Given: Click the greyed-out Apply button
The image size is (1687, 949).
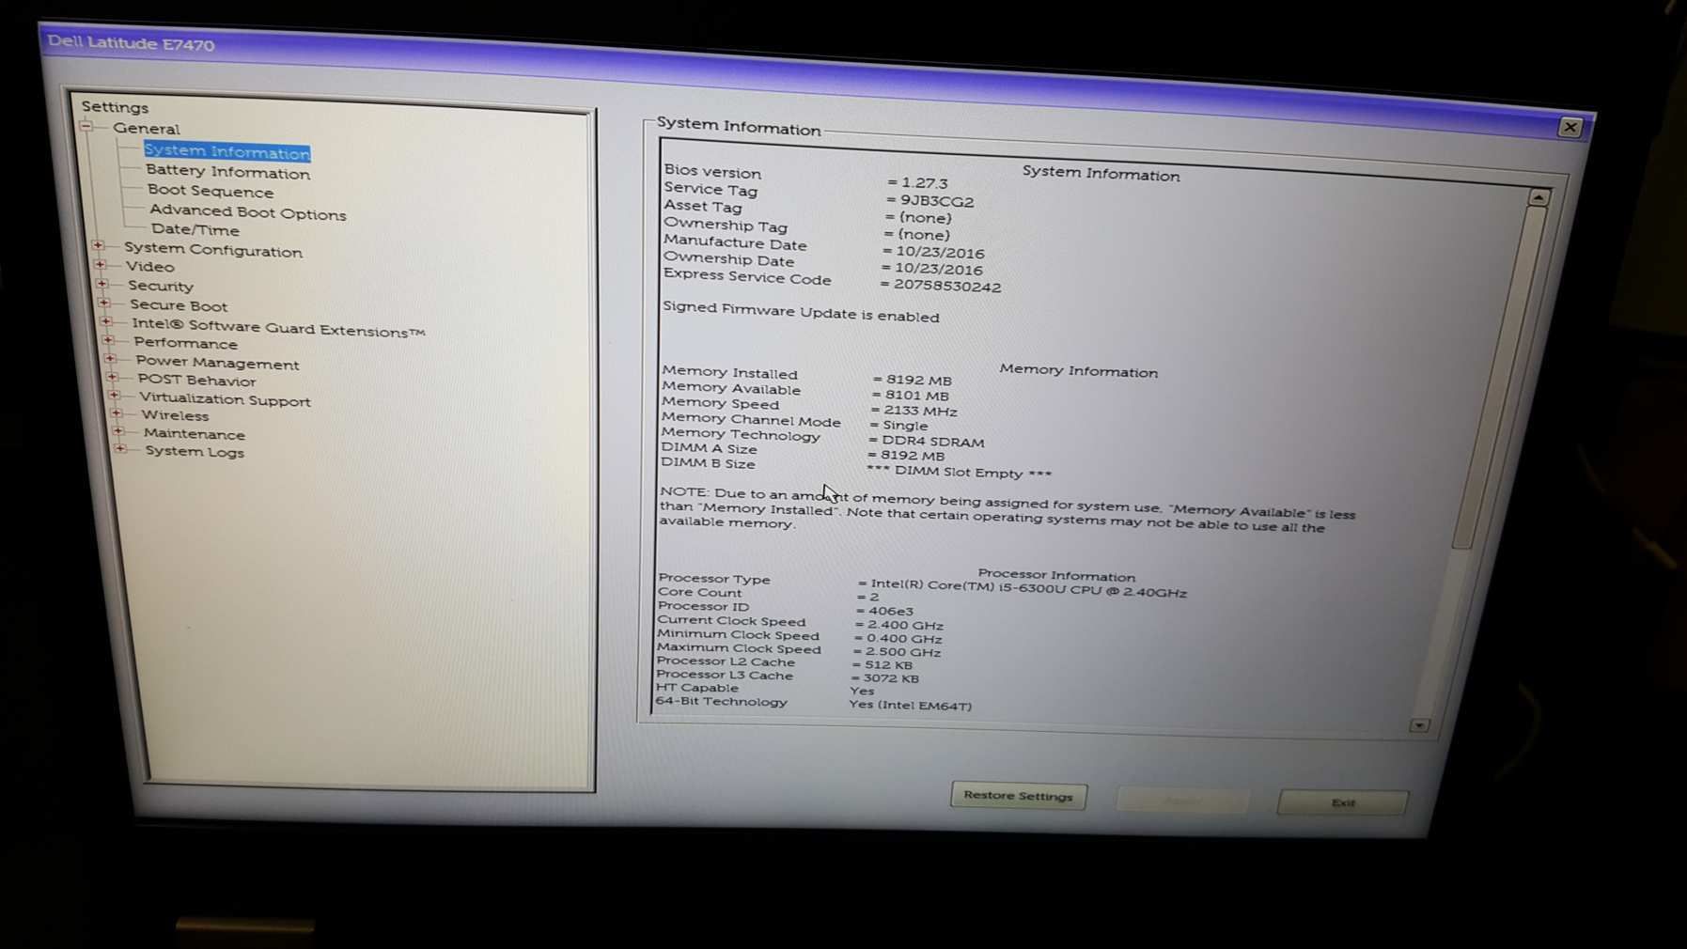Looking at the screenshot, I should tap(1181, 800).
